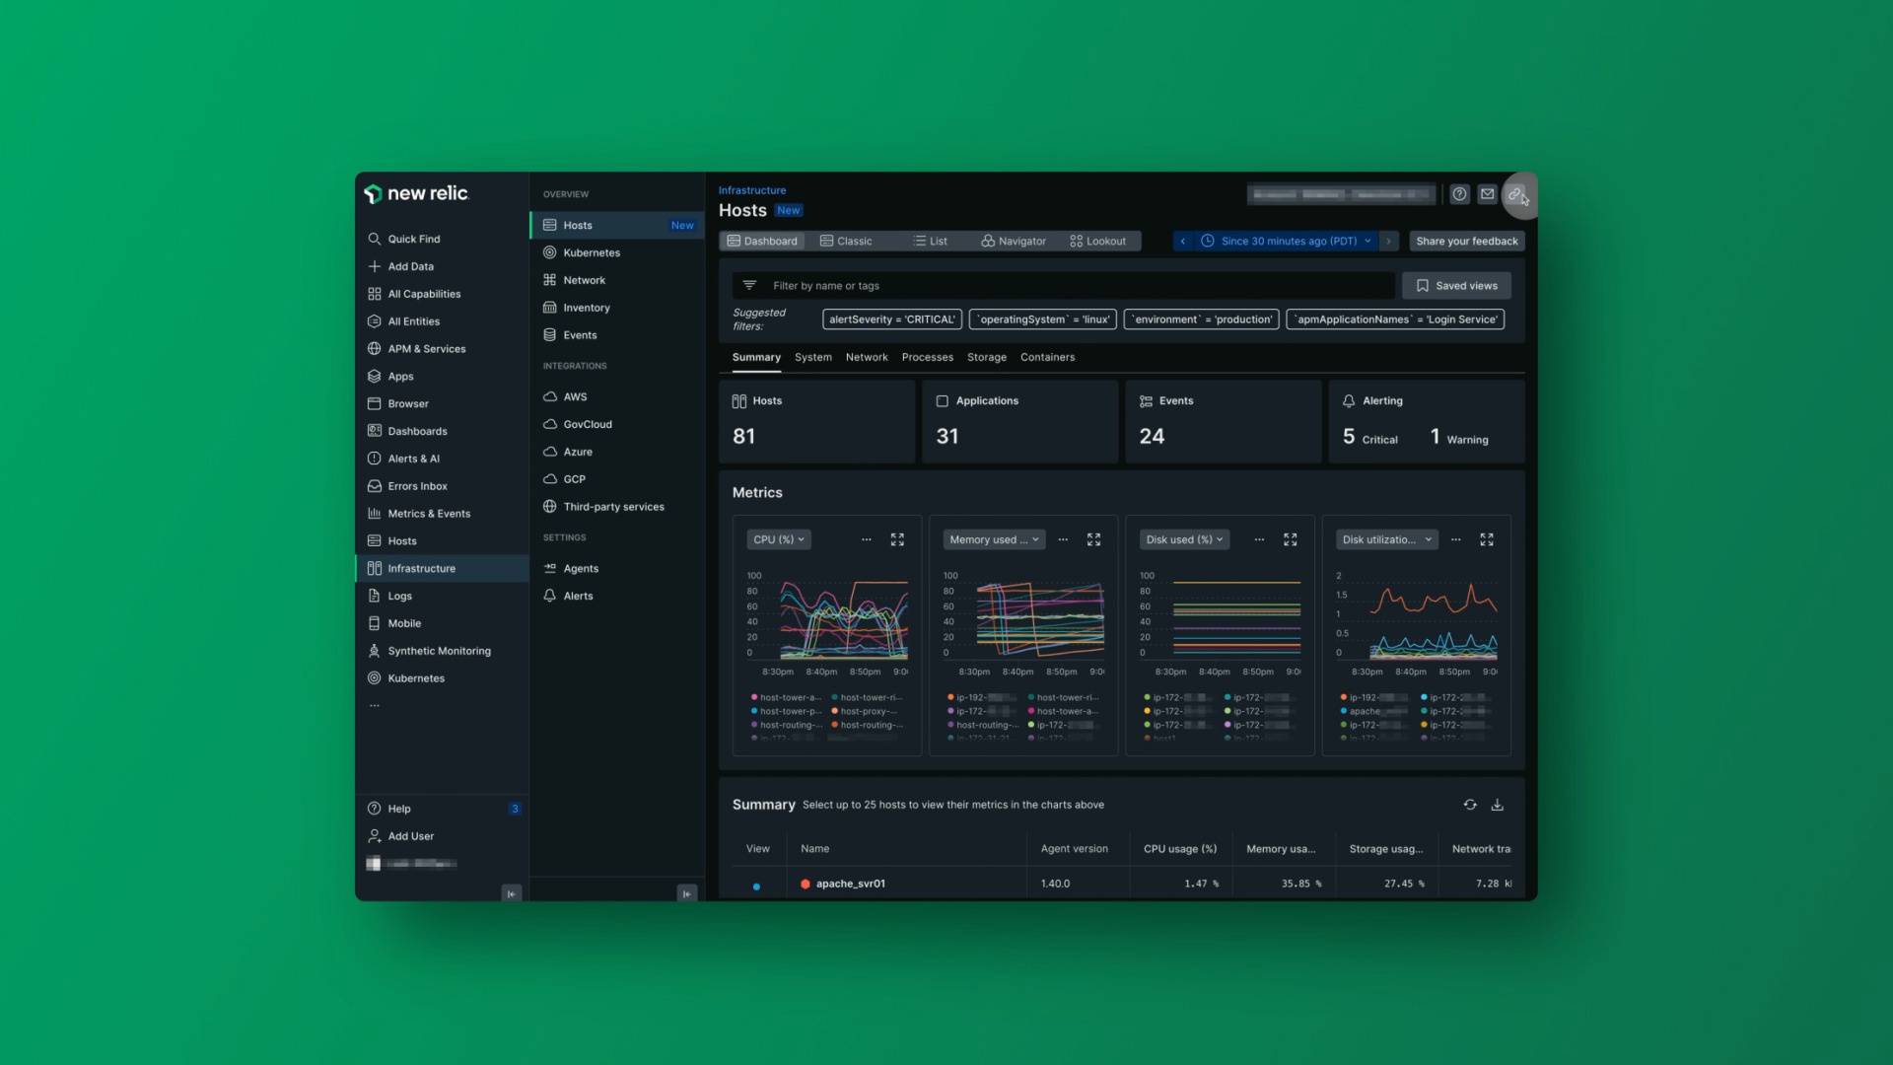Open Kubernetes in main sidebar

(x=416, y=678)
